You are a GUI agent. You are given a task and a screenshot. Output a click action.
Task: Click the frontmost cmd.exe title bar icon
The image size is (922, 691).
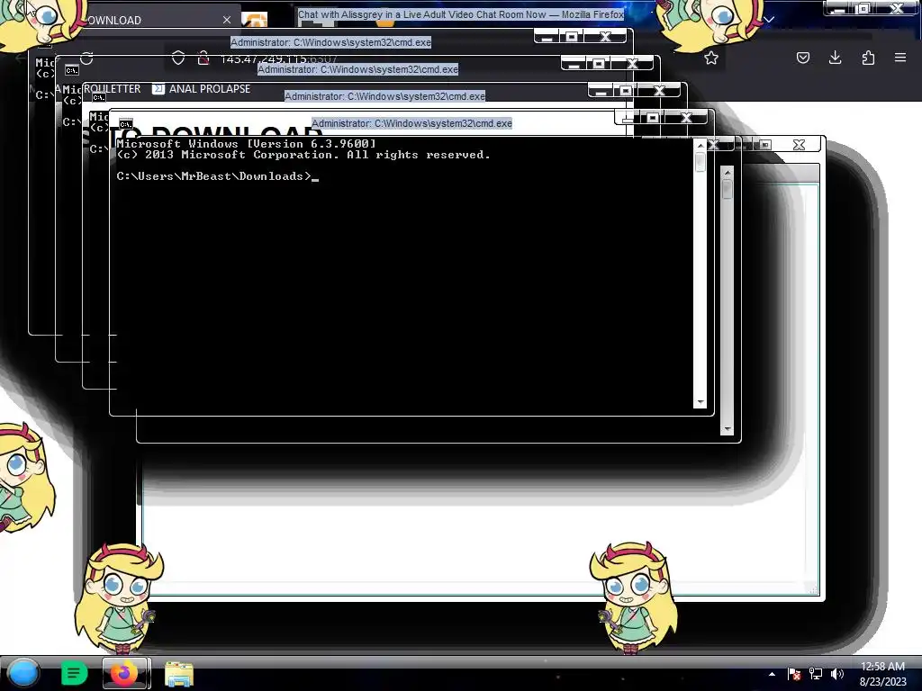tap(125, 124)
